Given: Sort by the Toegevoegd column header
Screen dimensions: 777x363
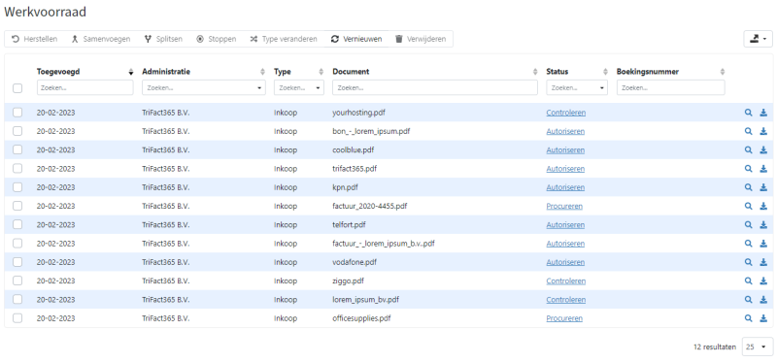Looking at the screenshot, I should 58,72.
